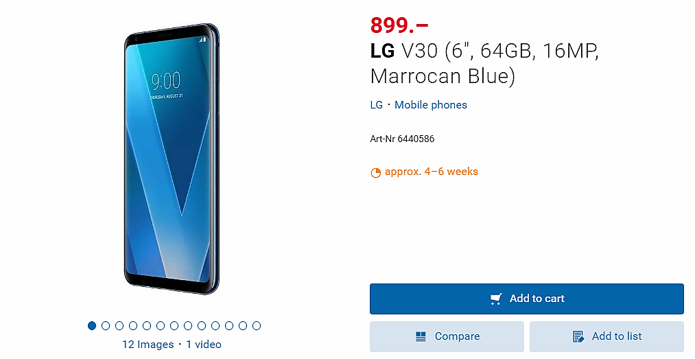Select the seventh image carousel dot
Image resolution: width=695 pixels, height=359 pixels.
pos(174,325)
